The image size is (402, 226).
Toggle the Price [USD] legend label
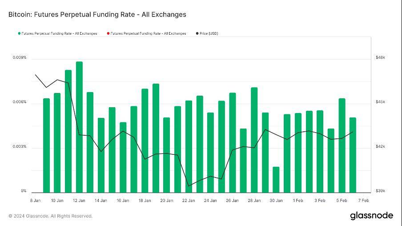coord(209,33)
